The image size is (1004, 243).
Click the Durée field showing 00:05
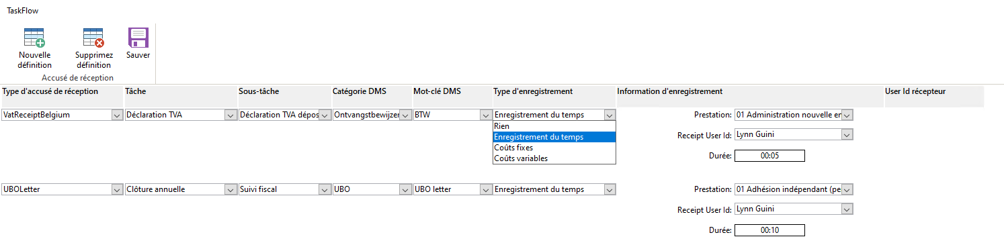click(x=769, y=156)
